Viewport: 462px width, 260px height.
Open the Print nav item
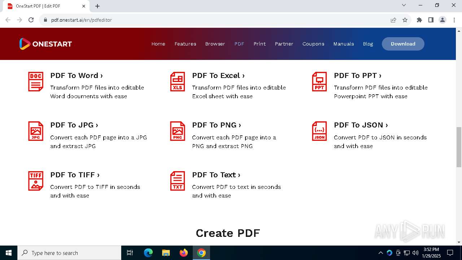260,44
